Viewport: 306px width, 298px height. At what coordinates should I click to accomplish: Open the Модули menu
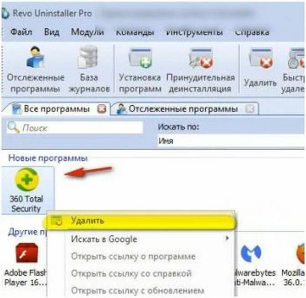click(87, 32)
